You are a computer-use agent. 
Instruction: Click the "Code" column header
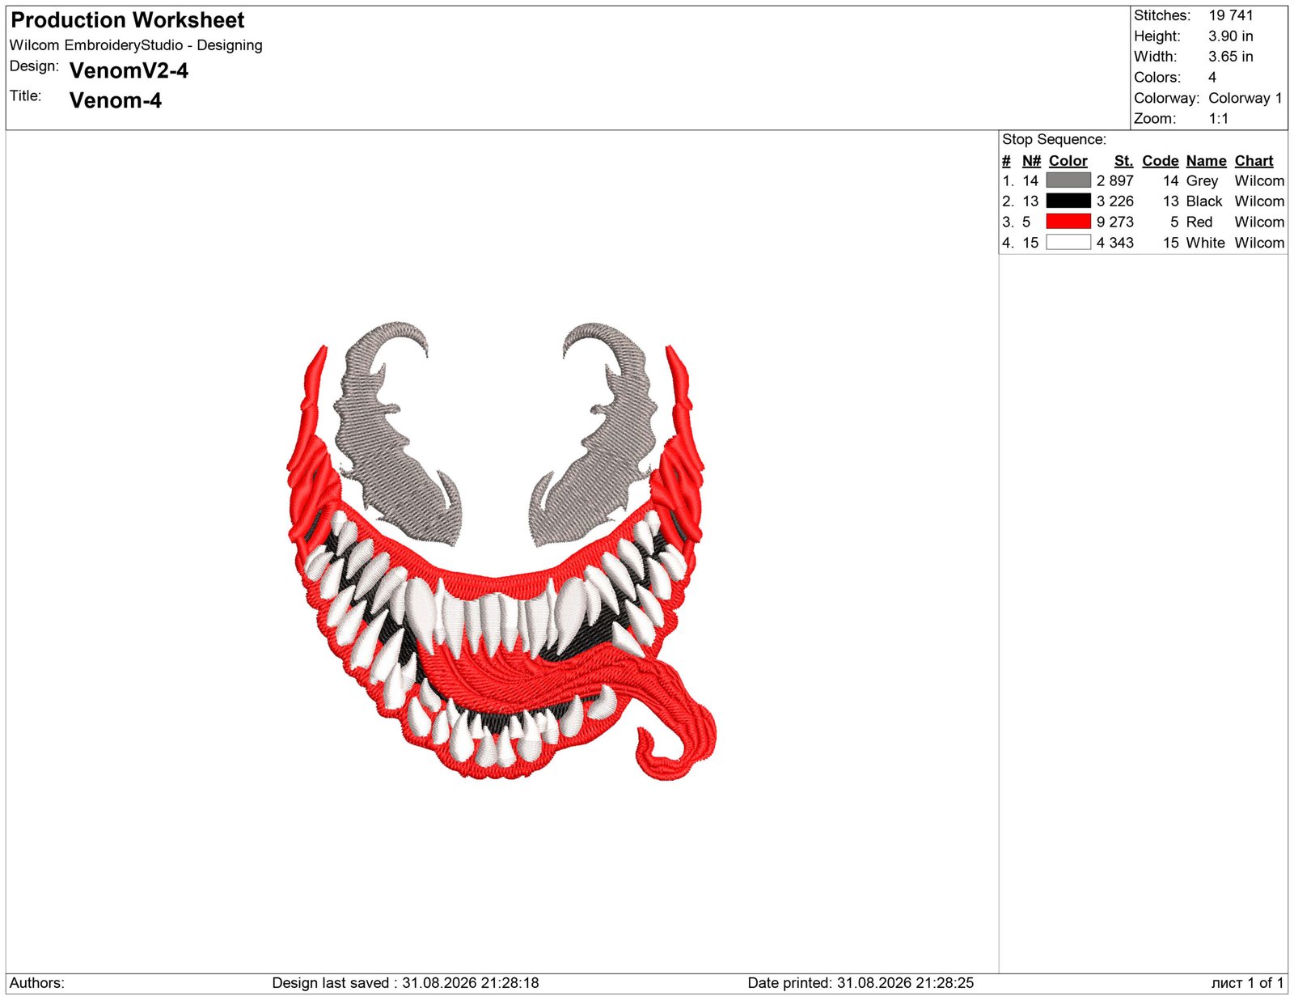click(1161, 161)
